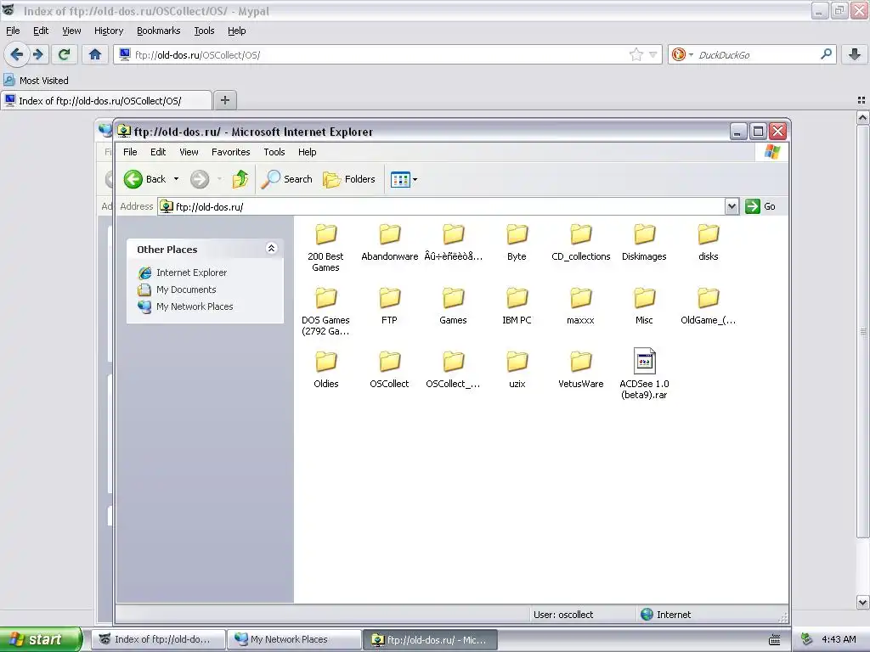The height and width of the screenshot is (652, 870).
Task: Open Mypal downloads arrow button
Action: (x=855, y=54)
